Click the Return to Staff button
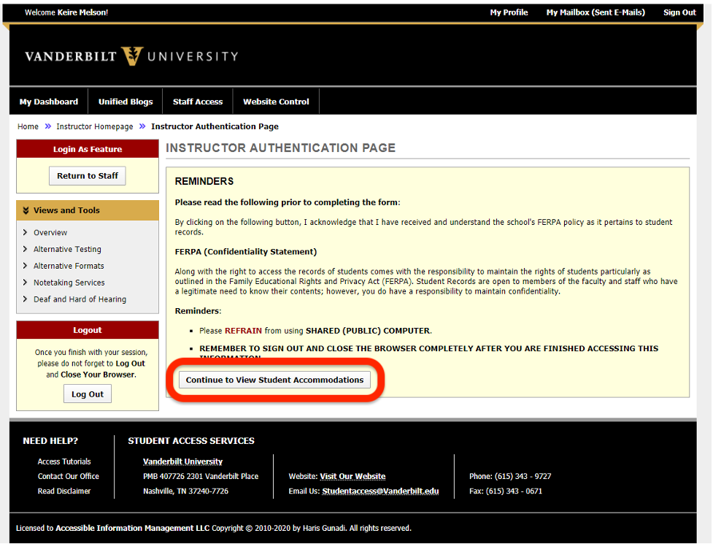Screen dimensions: 713x544 click(x=87, y=175)
